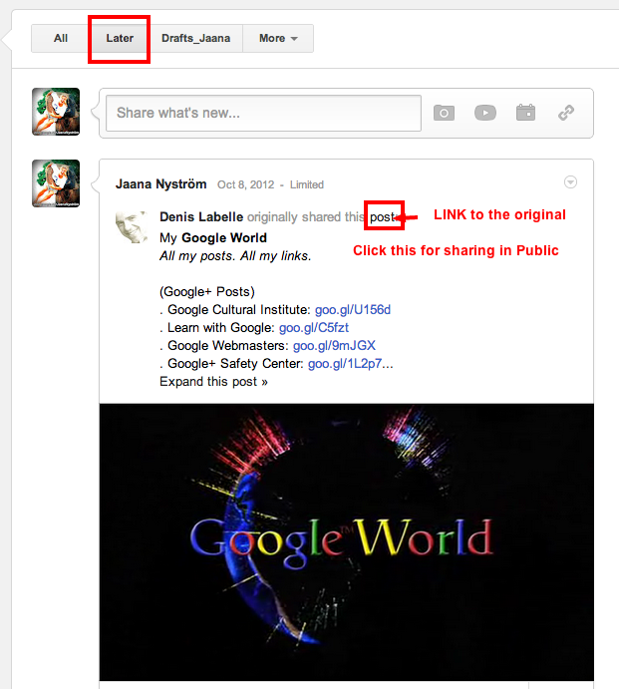Screen dimensions: 619x689
Task: Click Jaana's avatar beside the share box
Action: (56, 112)
